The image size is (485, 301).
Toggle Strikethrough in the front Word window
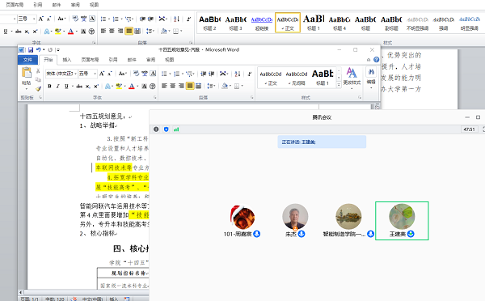tap(79, 86)
